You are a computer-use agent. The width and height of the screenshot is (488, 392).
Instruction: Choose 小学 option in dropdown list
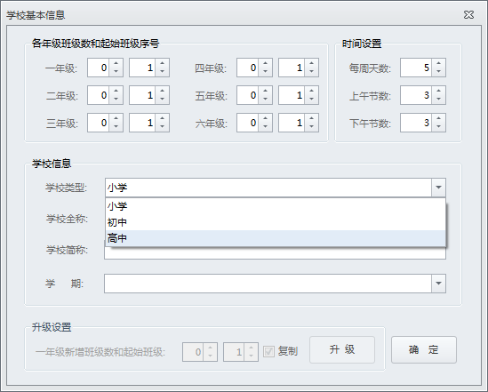click(276, 206)
